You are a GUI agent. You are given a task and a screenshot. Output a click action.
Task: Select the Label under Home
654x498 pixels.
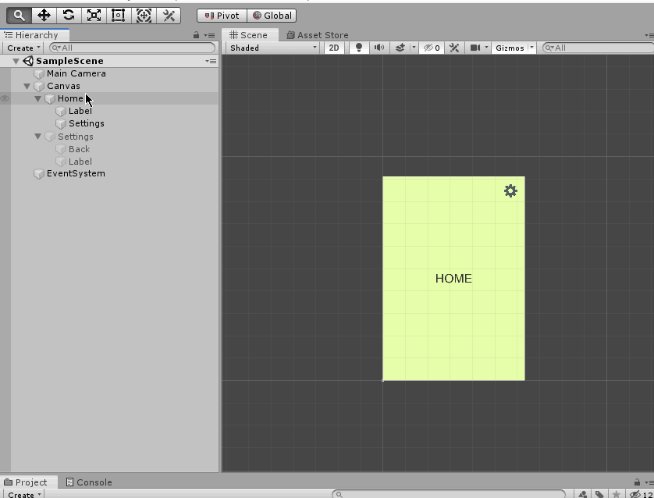(x=80, y=111)
